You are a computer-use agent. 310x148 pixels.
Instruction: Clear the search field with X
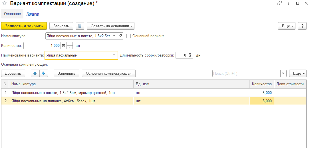click(283, 73)
